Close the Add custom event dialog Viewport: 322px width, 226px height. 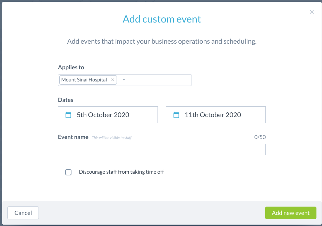[312, 12]
